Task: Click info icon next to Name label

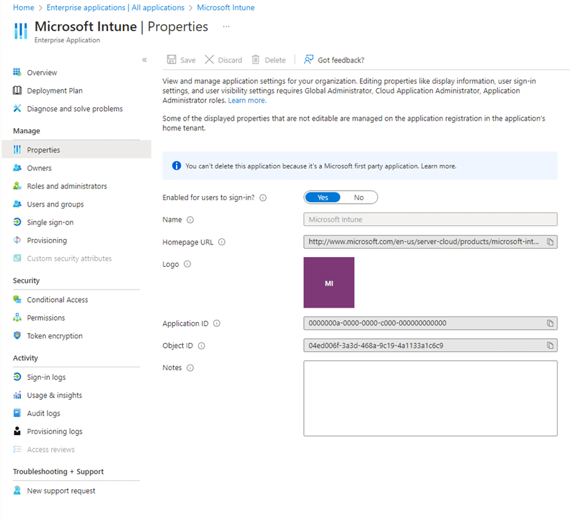Action: coord(190,220)
